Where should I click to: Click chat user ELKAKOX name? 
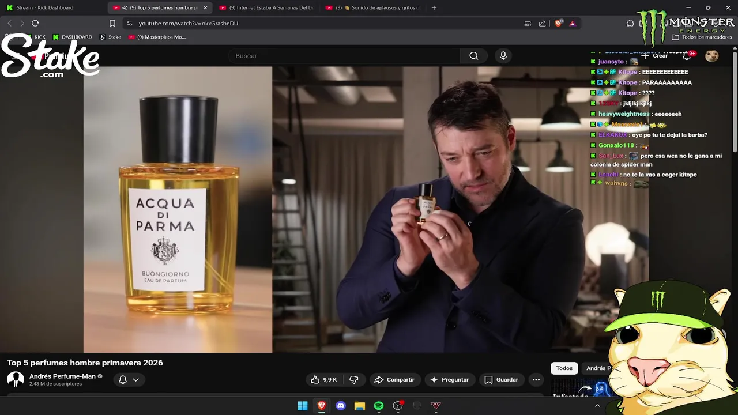click(612, 135)
